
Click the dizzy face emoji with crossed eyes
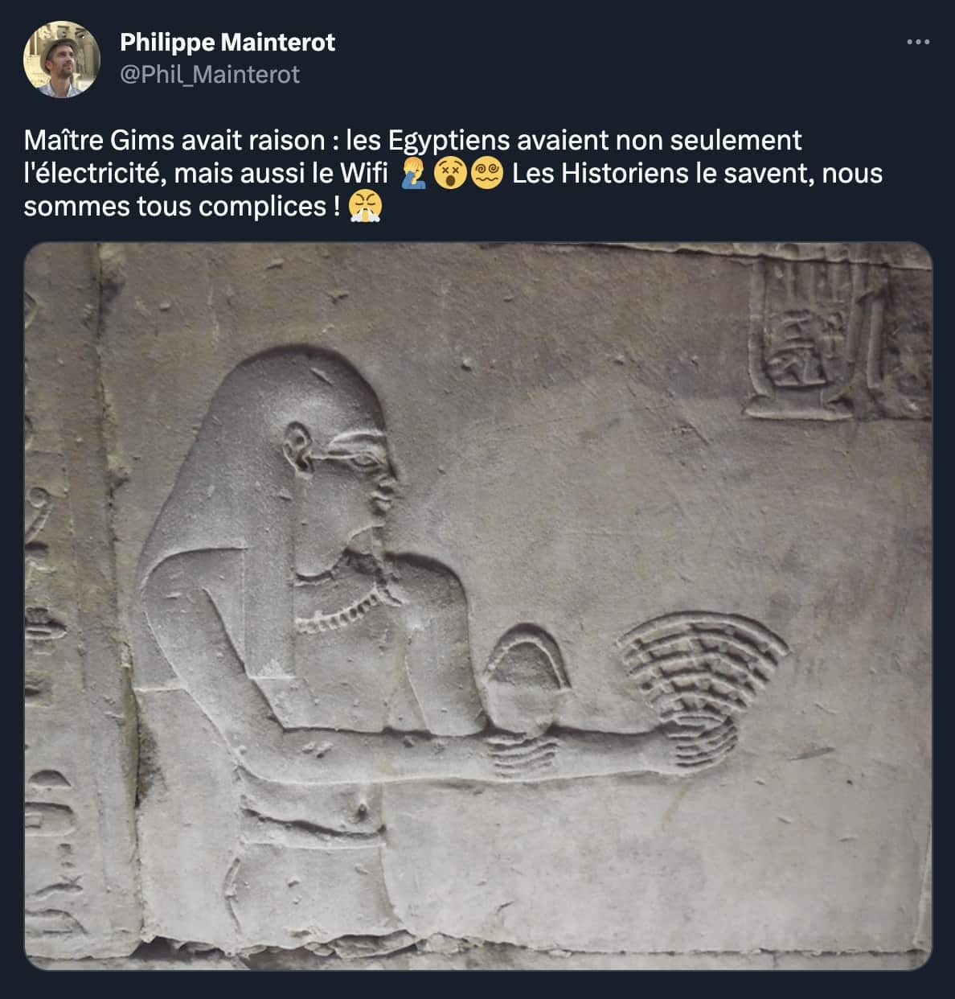[x=449, y=173]
